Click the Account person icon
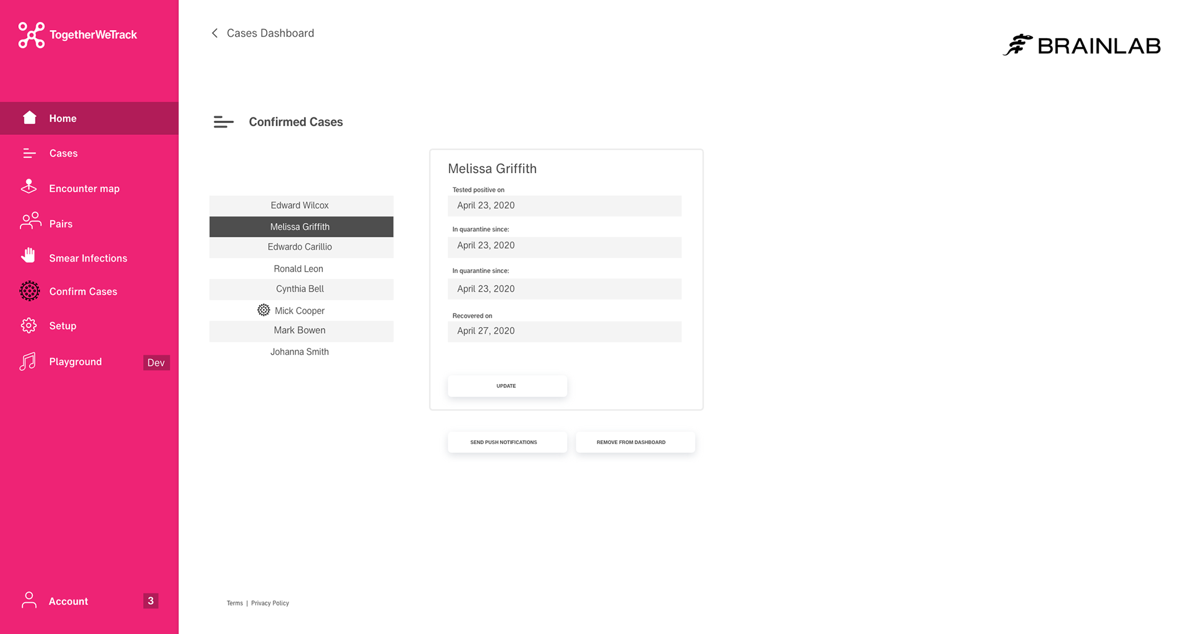 coord(29,600)
